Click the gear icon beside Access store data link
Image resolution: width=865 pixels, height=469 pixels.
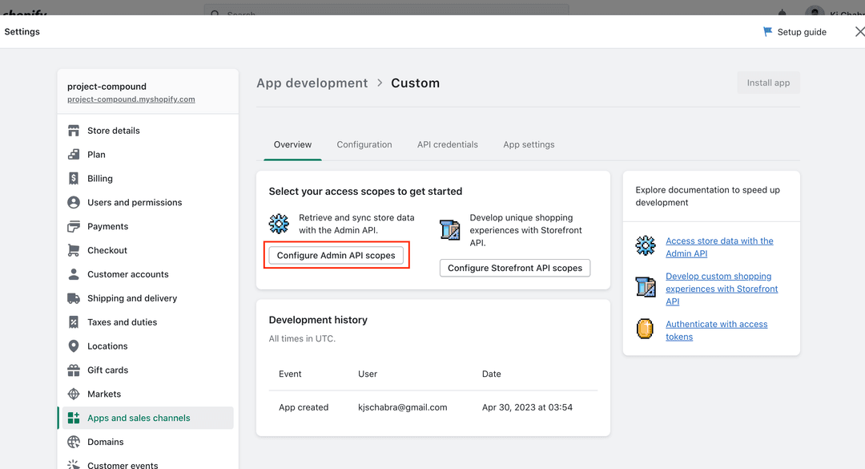point(645,245)
